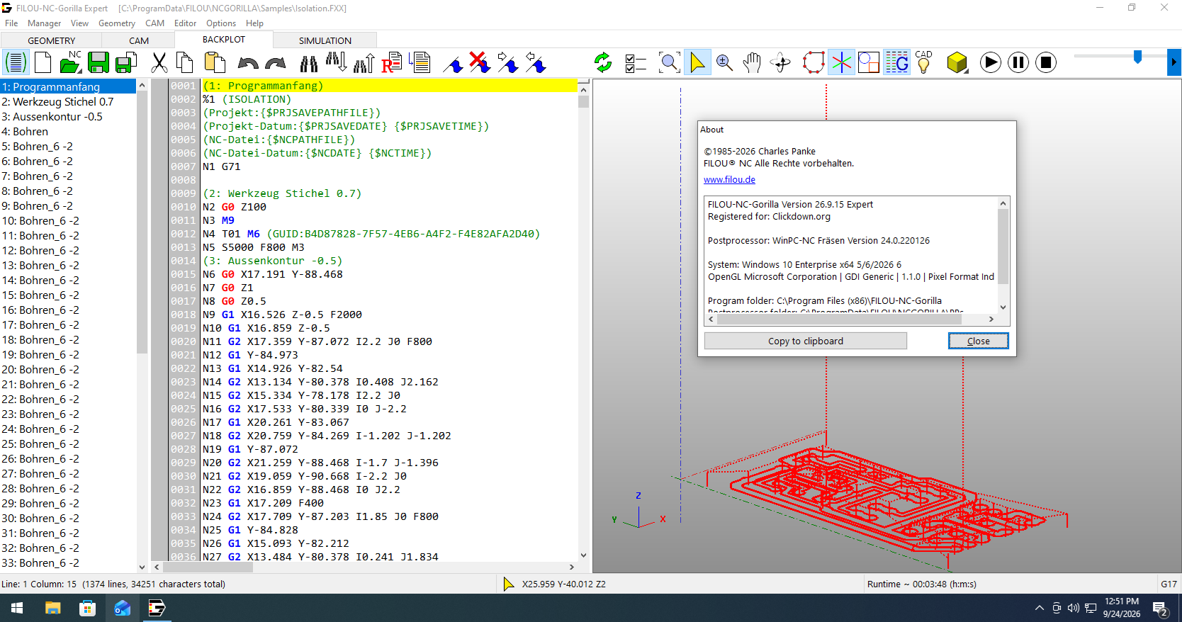Image resolution: width=1182 pixels, height=622 pixels.
Task: Select '2: Werkzeug Stichel 0.7' in list
Action: (68, 102)
